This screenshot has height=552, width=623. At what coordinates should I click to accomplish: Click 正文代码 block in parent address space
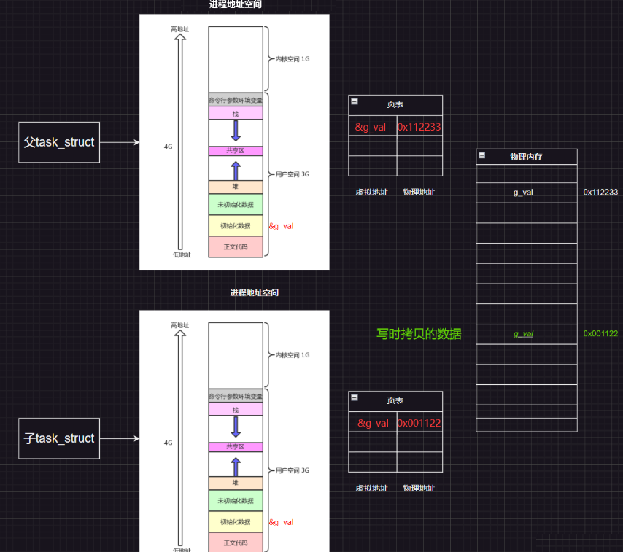coord(236,247)
